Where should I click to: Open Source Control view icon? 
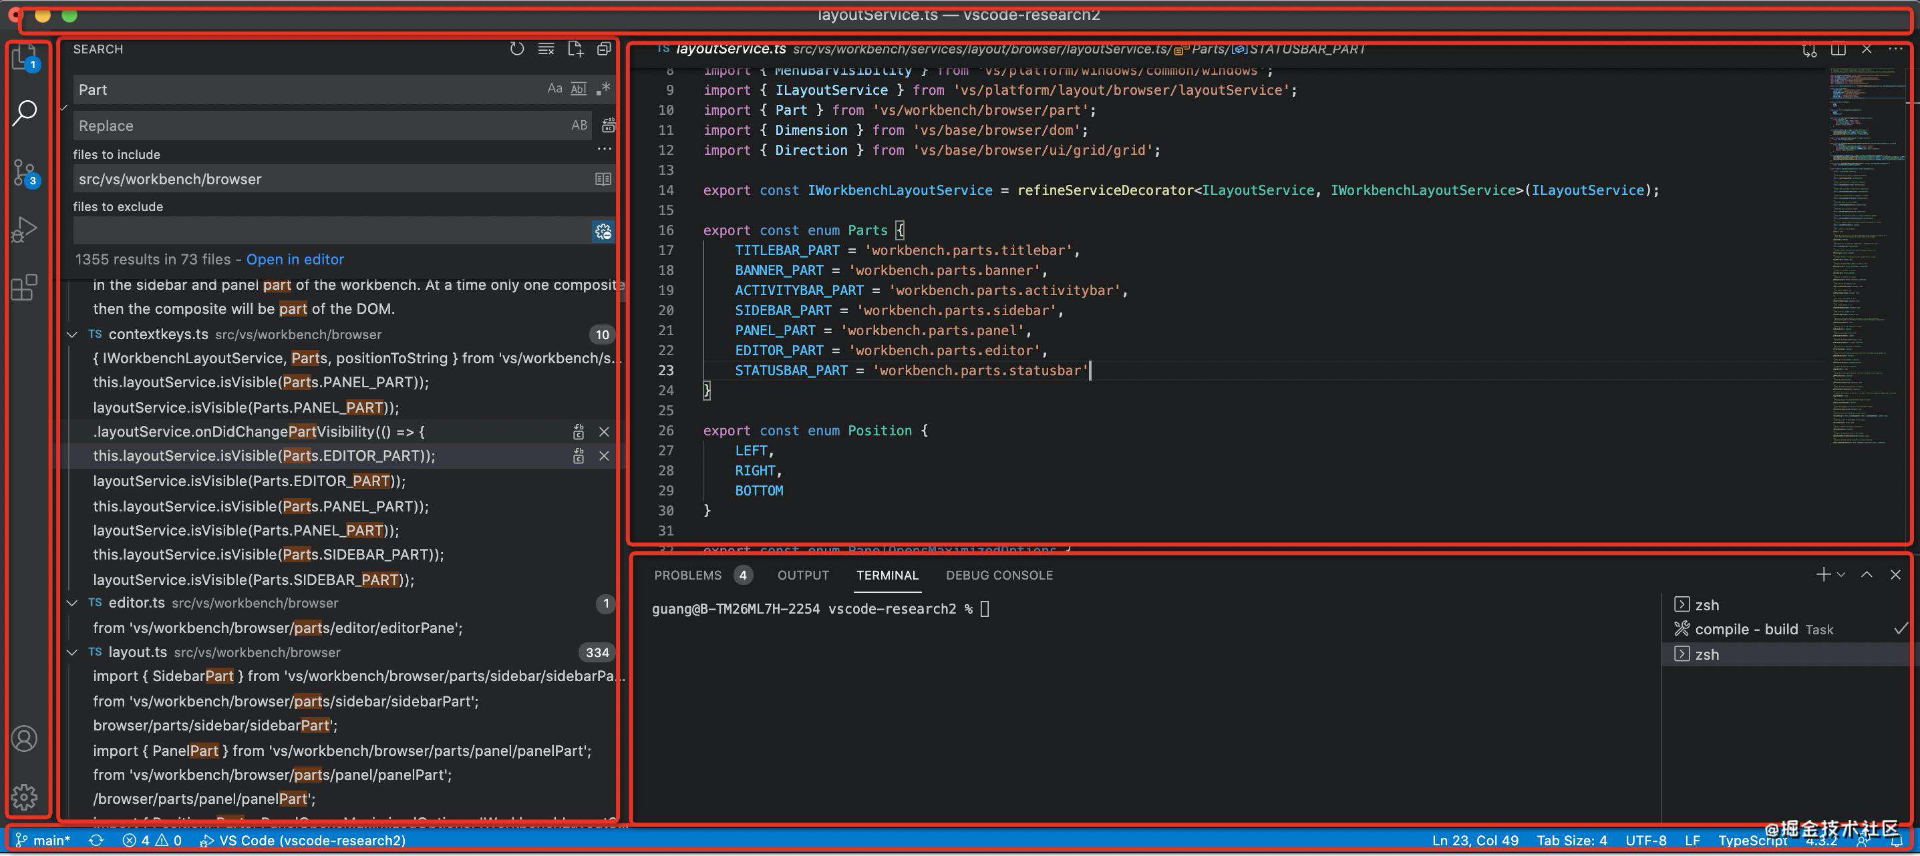click(x=24, y=173)
